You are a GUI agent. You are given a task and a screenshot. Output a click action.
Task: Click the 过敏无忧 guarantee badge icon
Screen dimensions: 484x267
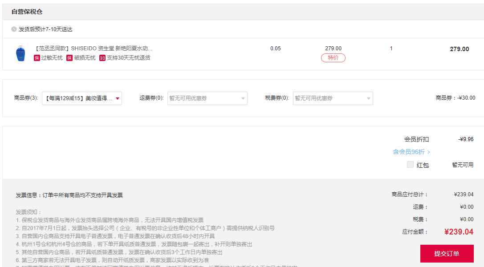click(37, 58)
